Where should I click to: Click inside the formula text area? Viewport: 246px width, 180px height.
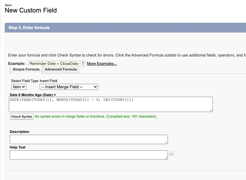[x=111, y=104]
